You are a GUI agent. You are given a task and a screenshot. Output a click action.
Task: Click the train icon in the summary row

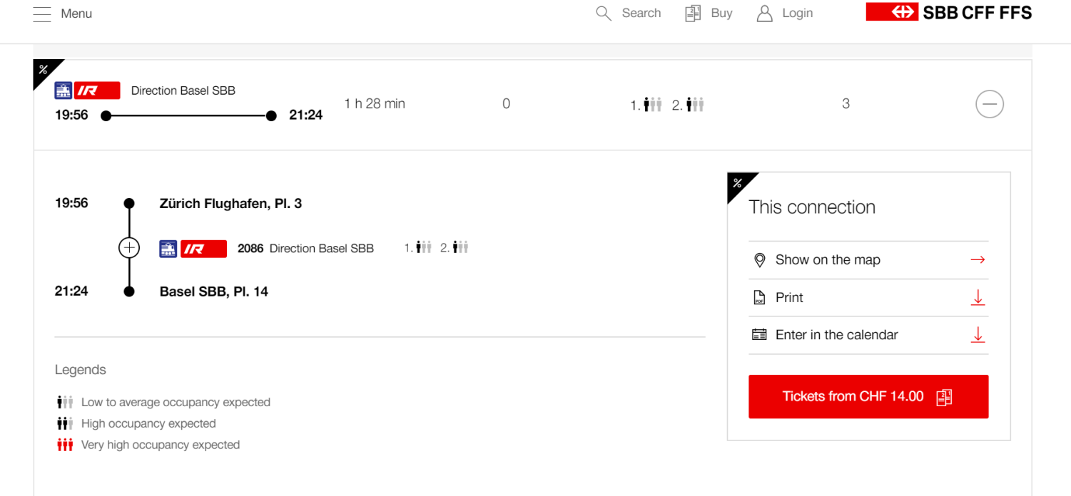[x=64, y=91]
